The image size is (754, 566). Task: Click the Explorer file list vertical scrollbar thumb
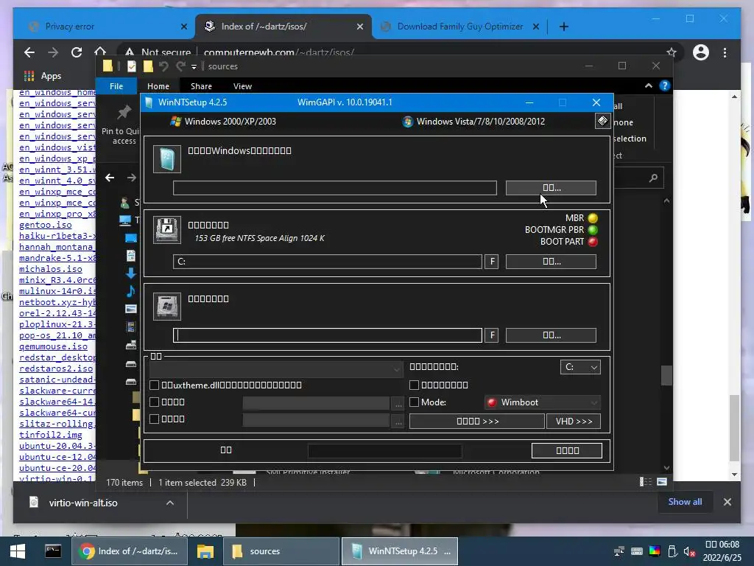click(x=666, y=375)
